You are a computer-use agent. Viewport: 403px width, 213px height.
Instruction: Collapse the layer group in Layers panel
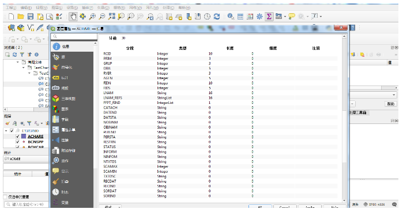click(x=6, y=131)
